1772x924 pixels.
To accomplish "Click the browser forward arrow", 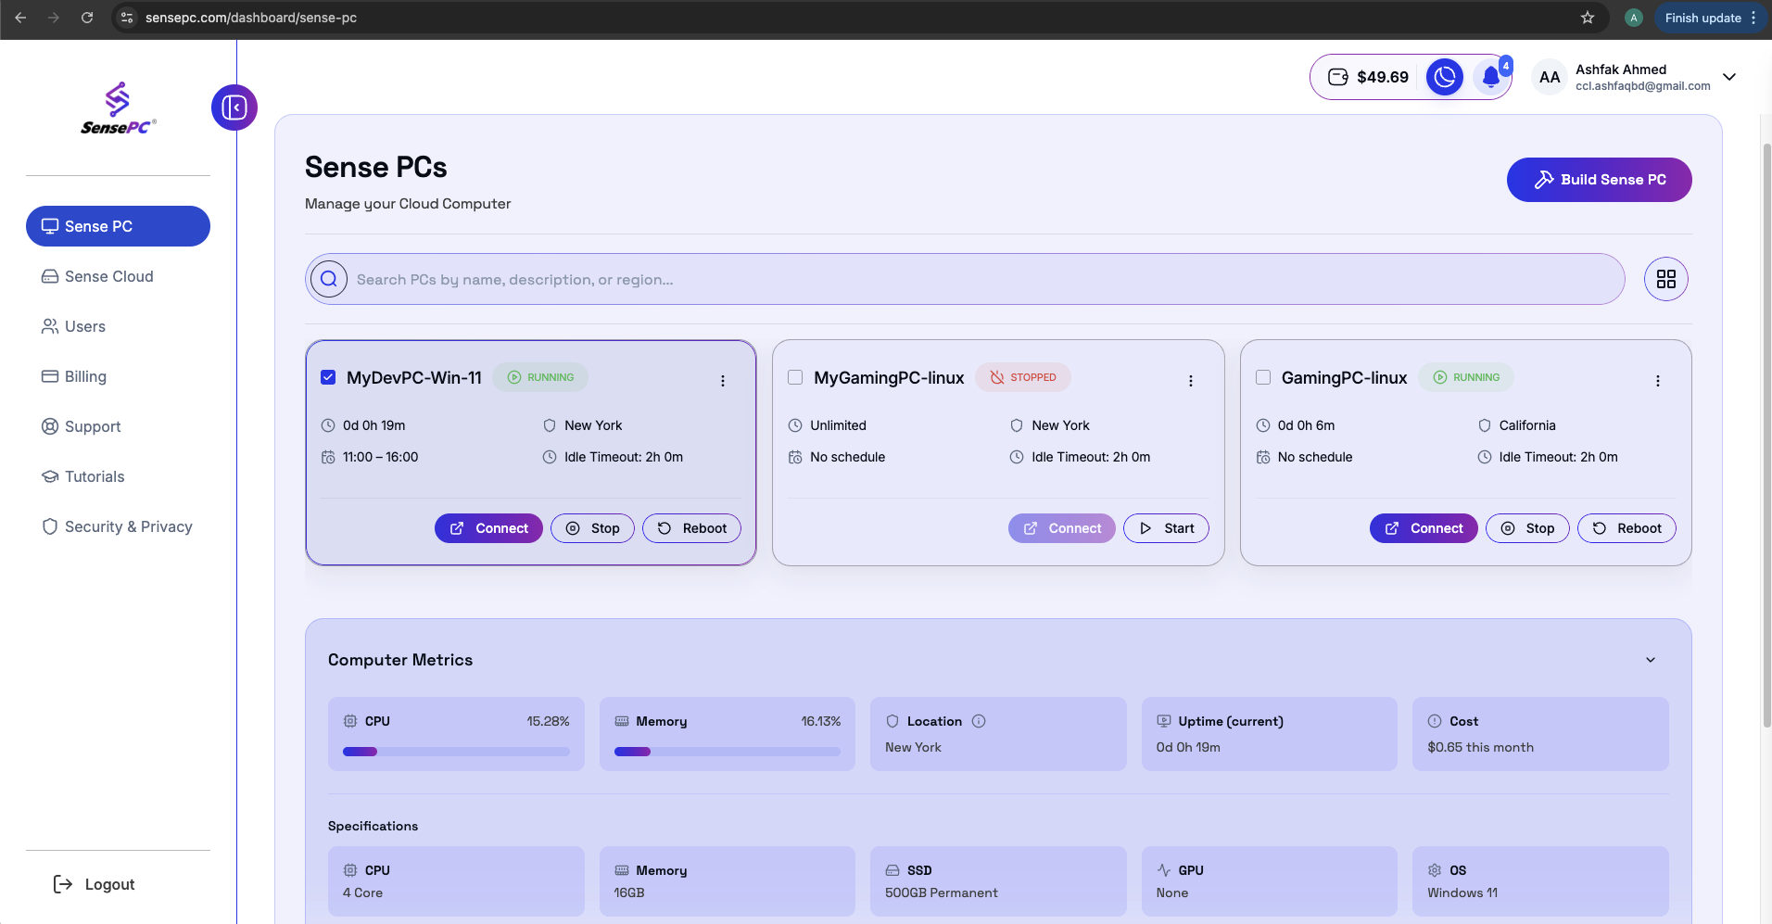I will 54,18.
